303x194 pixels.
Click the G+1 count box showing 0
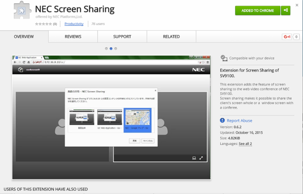[296, 37]
